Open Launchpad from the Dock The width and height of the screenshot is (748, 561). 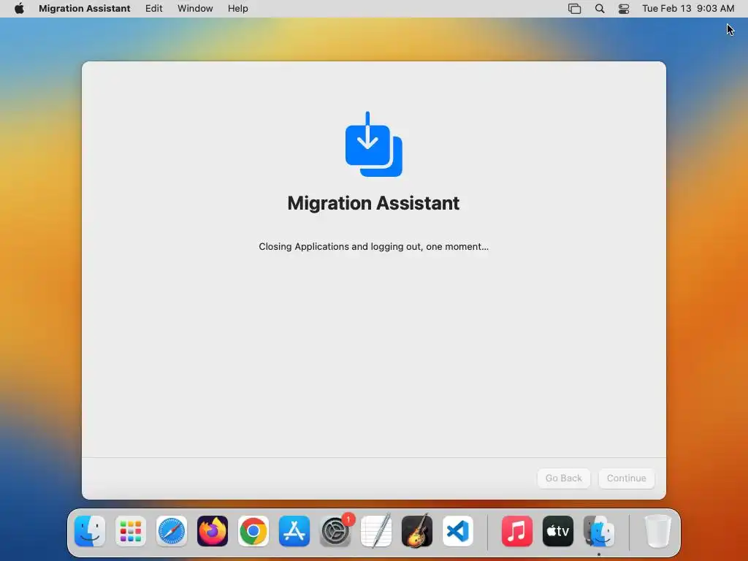pos(131,531)
